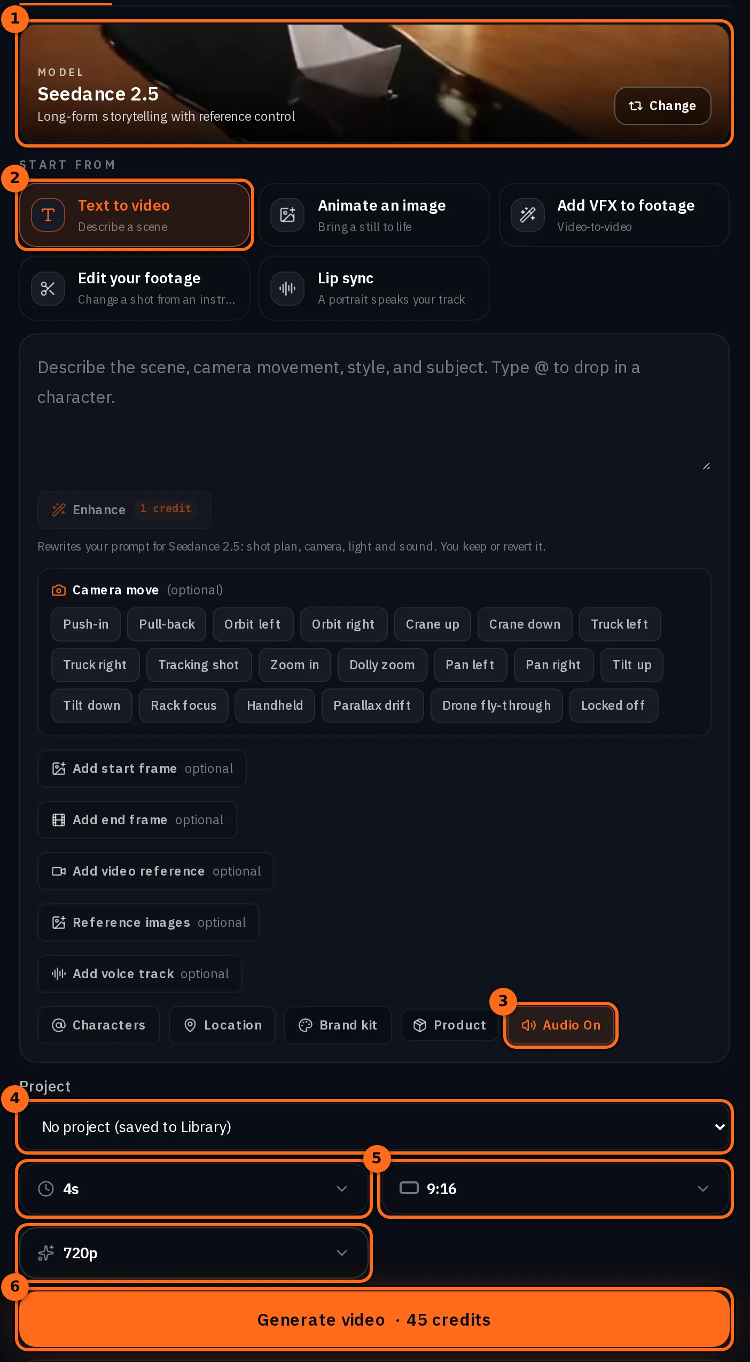
Task: Click the Animate an image picture icon
Action: coord(287,215)
